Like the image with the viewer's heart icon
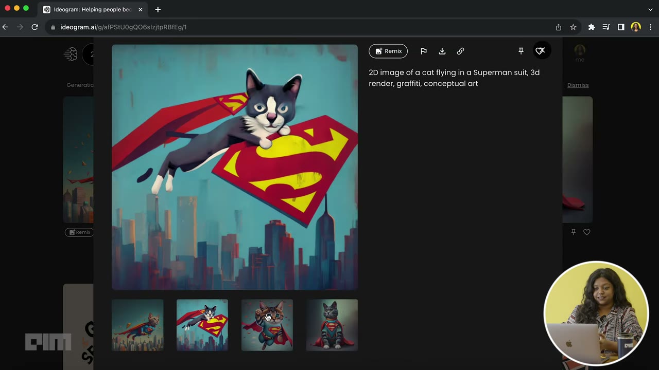 point(540,51)
